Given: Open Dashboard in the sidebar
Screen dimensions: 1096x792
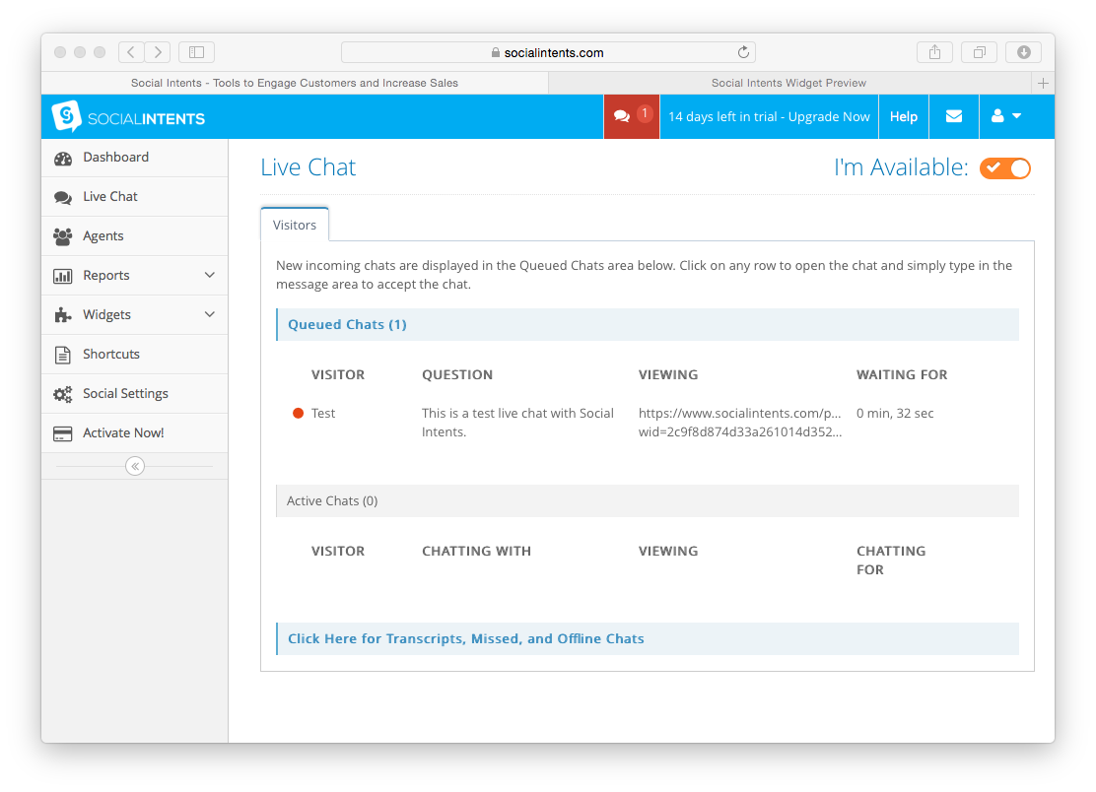Looking at the screenshot, I should tap(134, 158).
